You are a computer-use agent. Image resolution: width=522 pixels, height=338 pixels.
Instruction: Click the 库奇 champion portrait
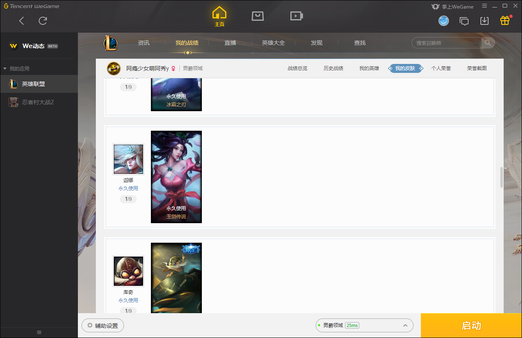tap(128, 271)
